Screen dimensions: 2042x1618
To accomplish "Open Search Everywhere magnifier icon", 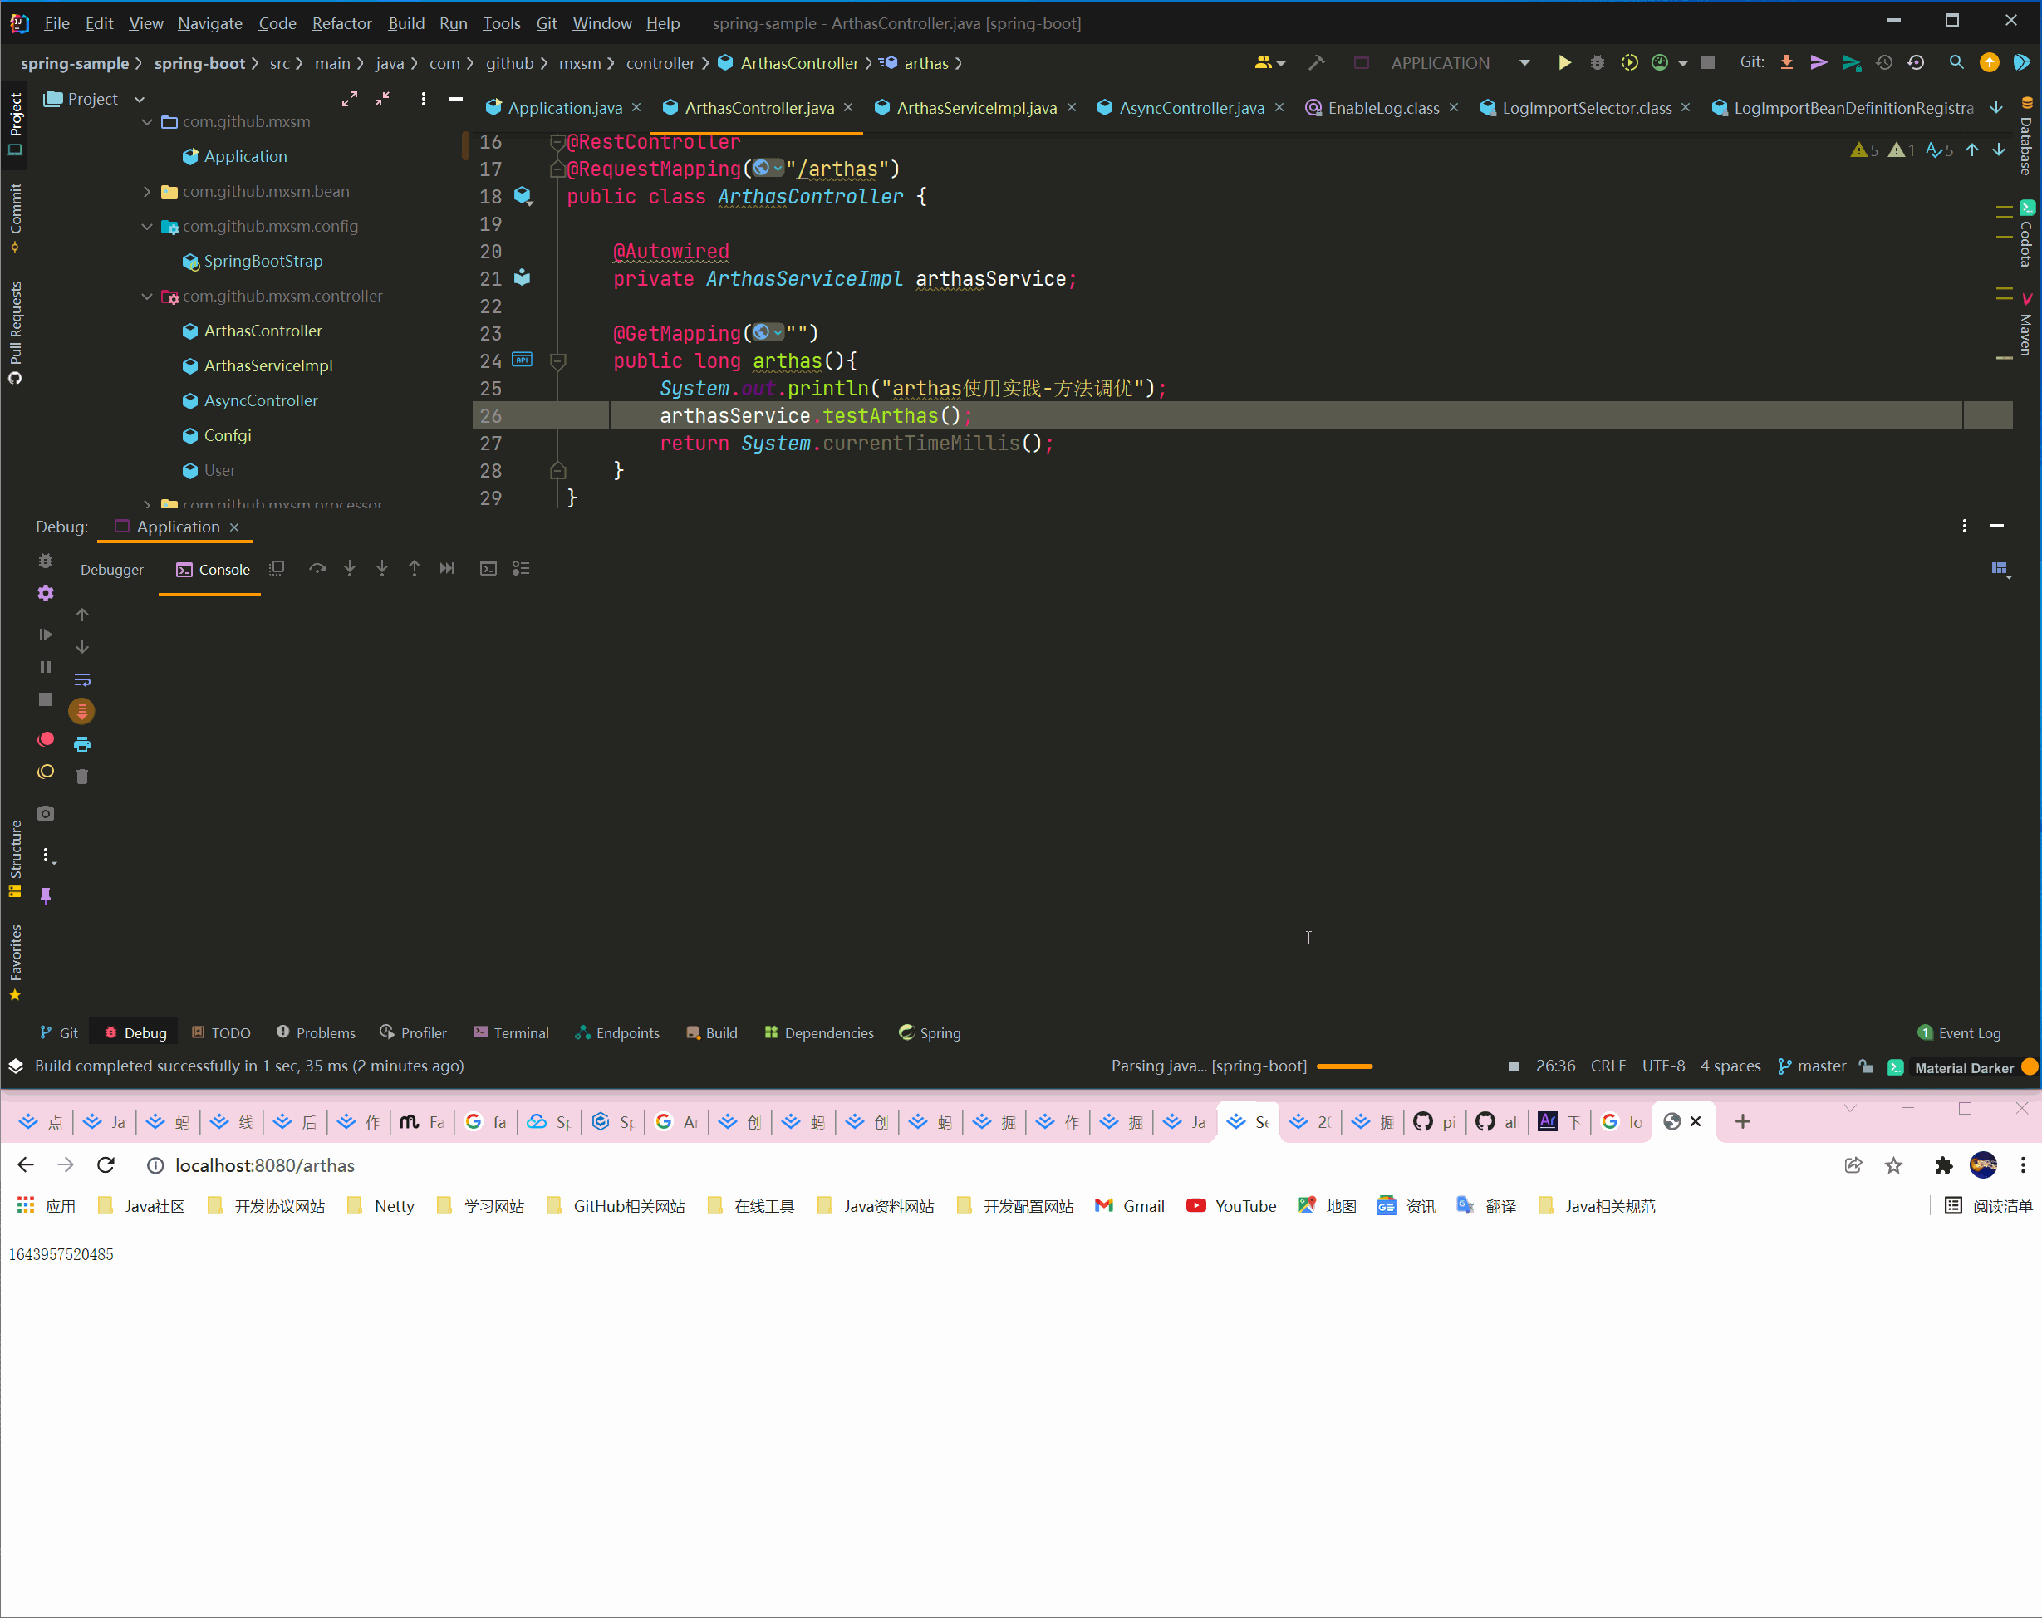I will [x=1956, y=62].
